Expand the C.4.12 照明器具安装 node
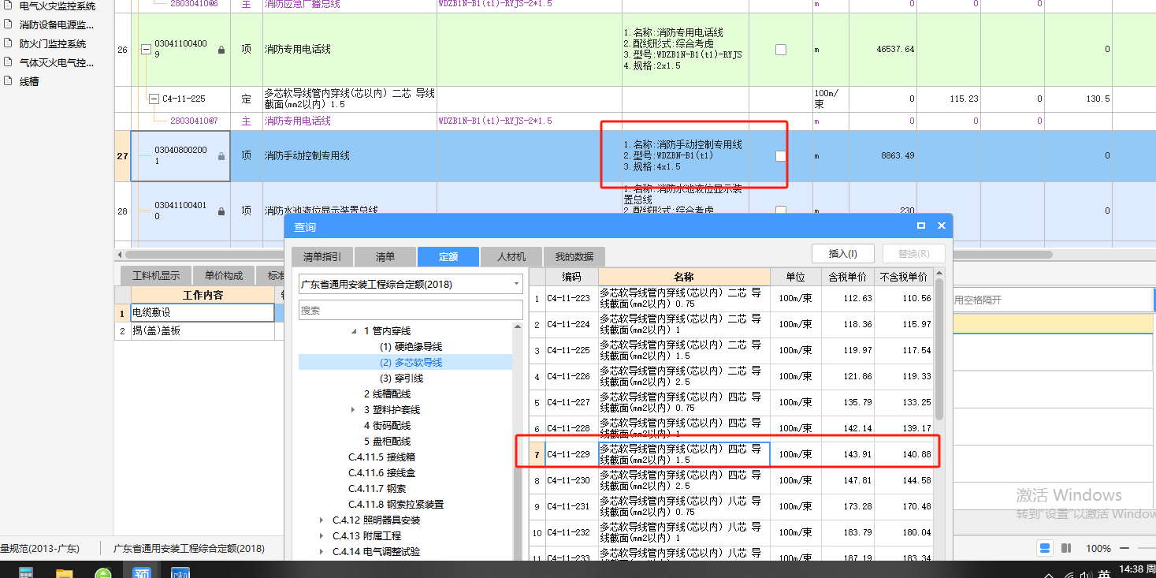 click(322, 520)
